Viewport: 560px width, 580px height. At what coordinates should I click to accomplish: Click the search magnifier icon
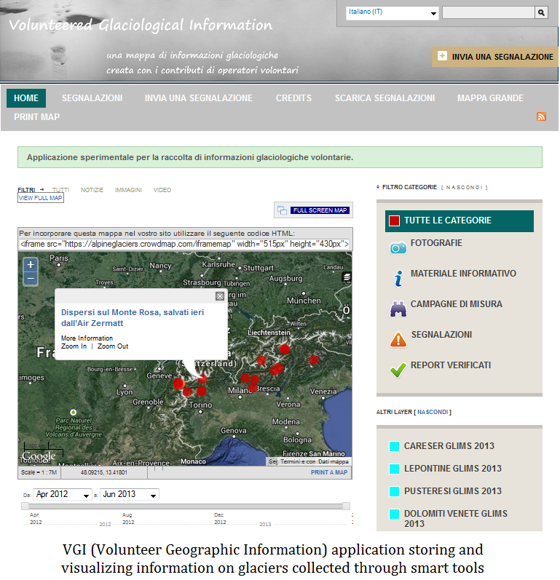pos(541,12)
